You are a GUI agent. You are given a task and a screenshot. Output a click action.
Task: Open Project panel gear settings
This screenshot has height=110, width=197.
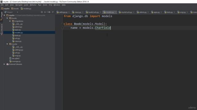click(49, 12)
